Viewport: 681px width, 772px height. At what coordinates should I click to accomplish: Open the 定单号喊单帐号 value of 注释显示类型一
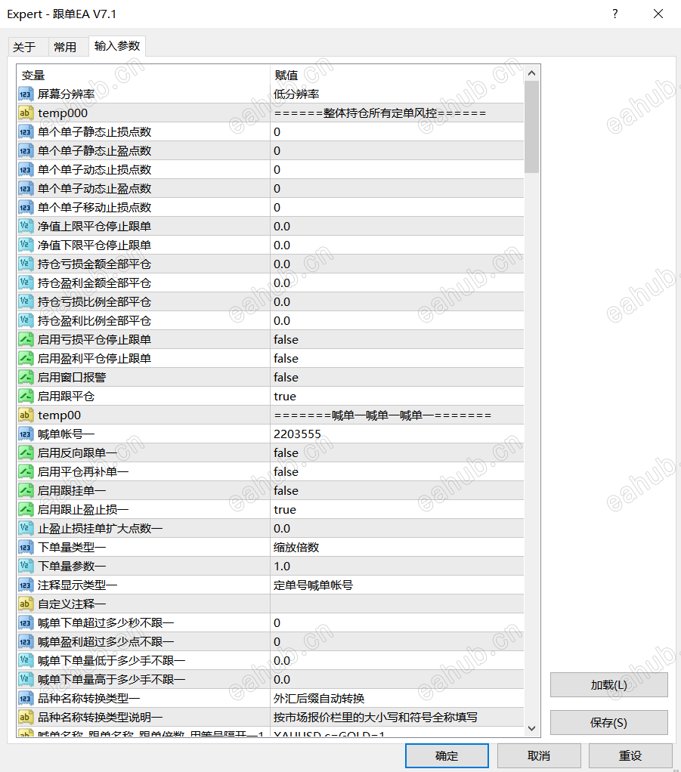point(397,585)
